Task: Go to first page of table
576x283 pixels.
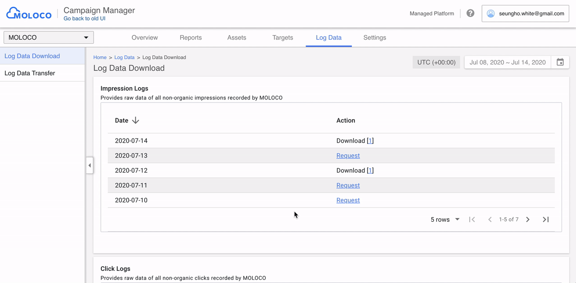Action: [472, 220]
